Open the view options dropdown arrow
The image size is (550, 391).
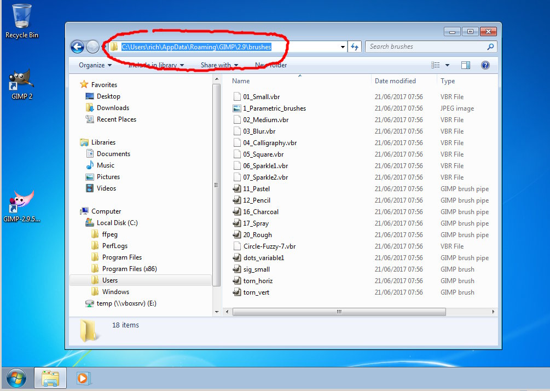pyautogui.click(x=447, y=65)
